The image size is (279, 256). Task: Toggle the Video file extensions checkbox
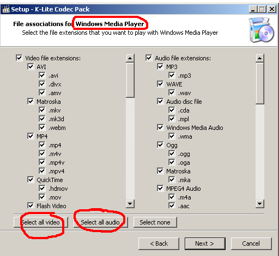pyautogui.click(x=19, y=58)
